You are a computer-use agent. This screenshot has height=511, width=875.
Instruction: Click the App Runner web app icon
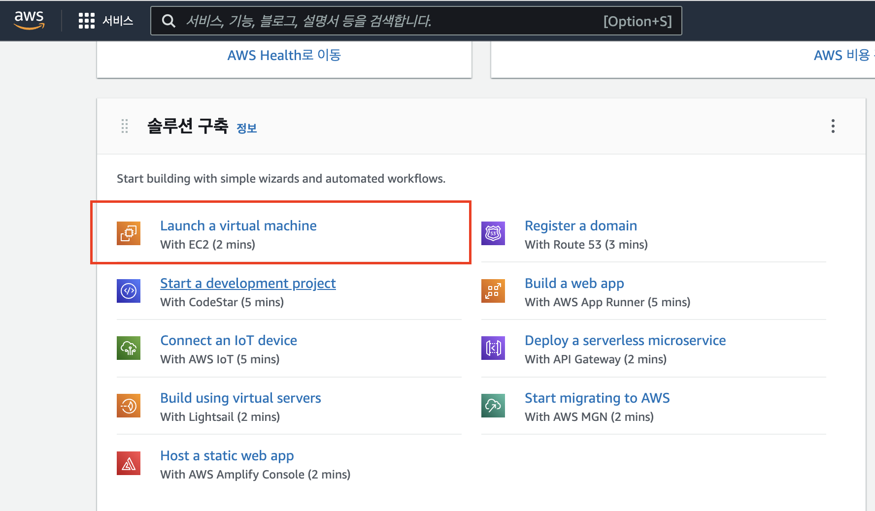tap(493, 291)
